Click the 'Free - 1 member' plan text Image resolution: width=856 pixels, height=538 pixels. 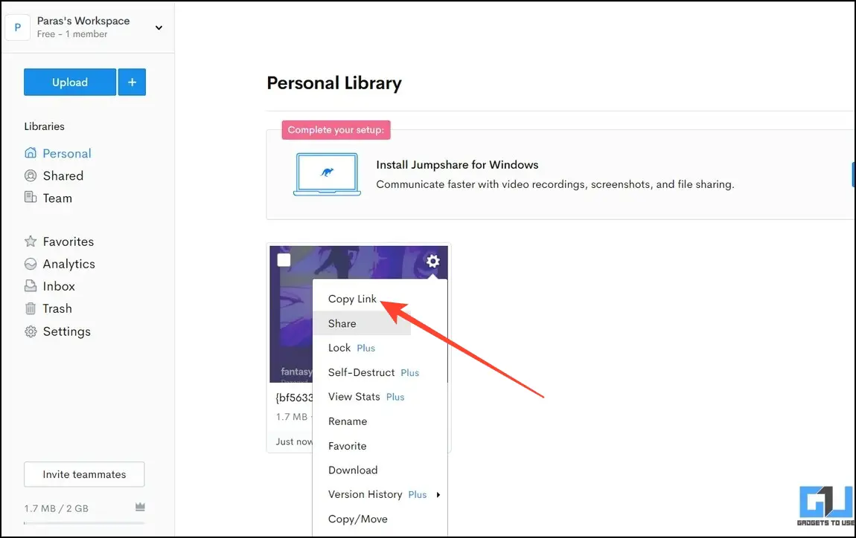tap(72, 33)
